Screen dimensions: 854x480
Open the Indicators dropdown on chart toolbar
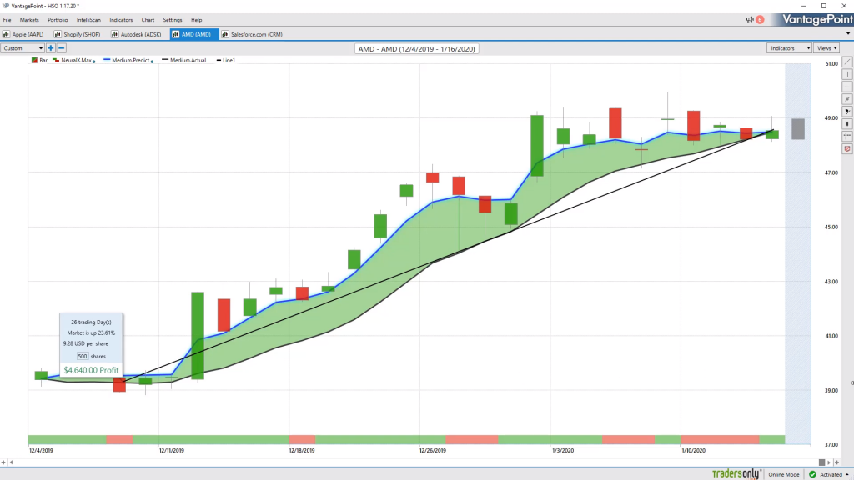789,48
